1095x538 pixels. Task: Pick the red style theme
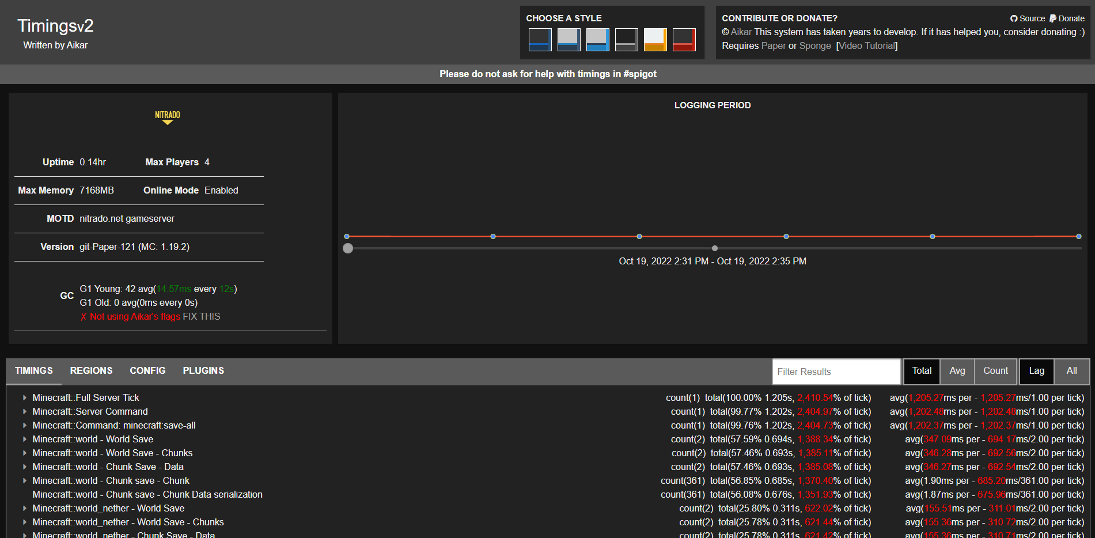point(684,40)
